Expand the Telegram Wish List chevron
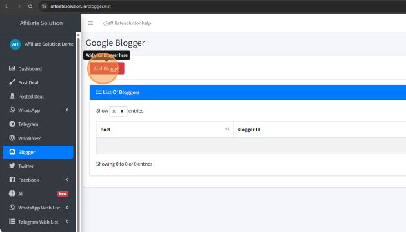The width and height of the screenshot is (406, 232). tap(66, 222)
